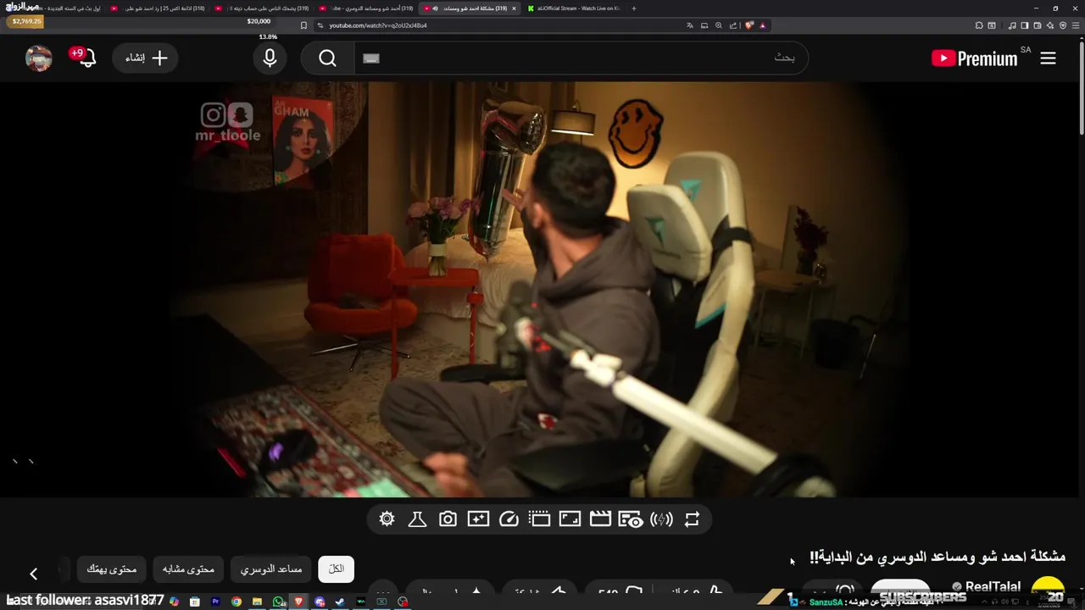The height and width of the screenshot is (610, 1085).
Task: Open Chrome from the taskbar
Action: pos(236,602)
